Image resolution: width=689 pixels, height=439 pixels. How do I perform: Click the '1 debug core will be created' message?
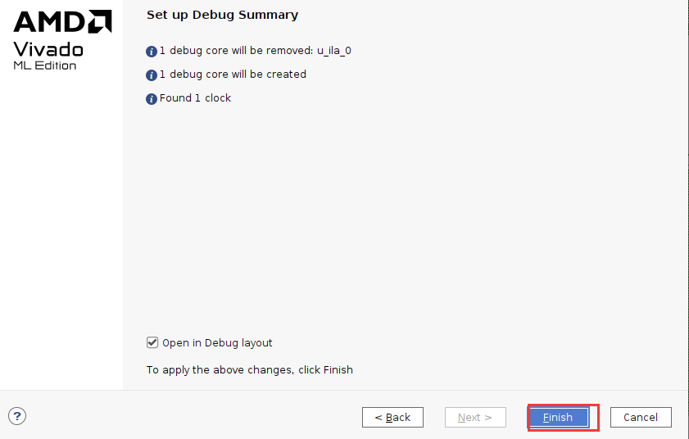coord(233,75)
